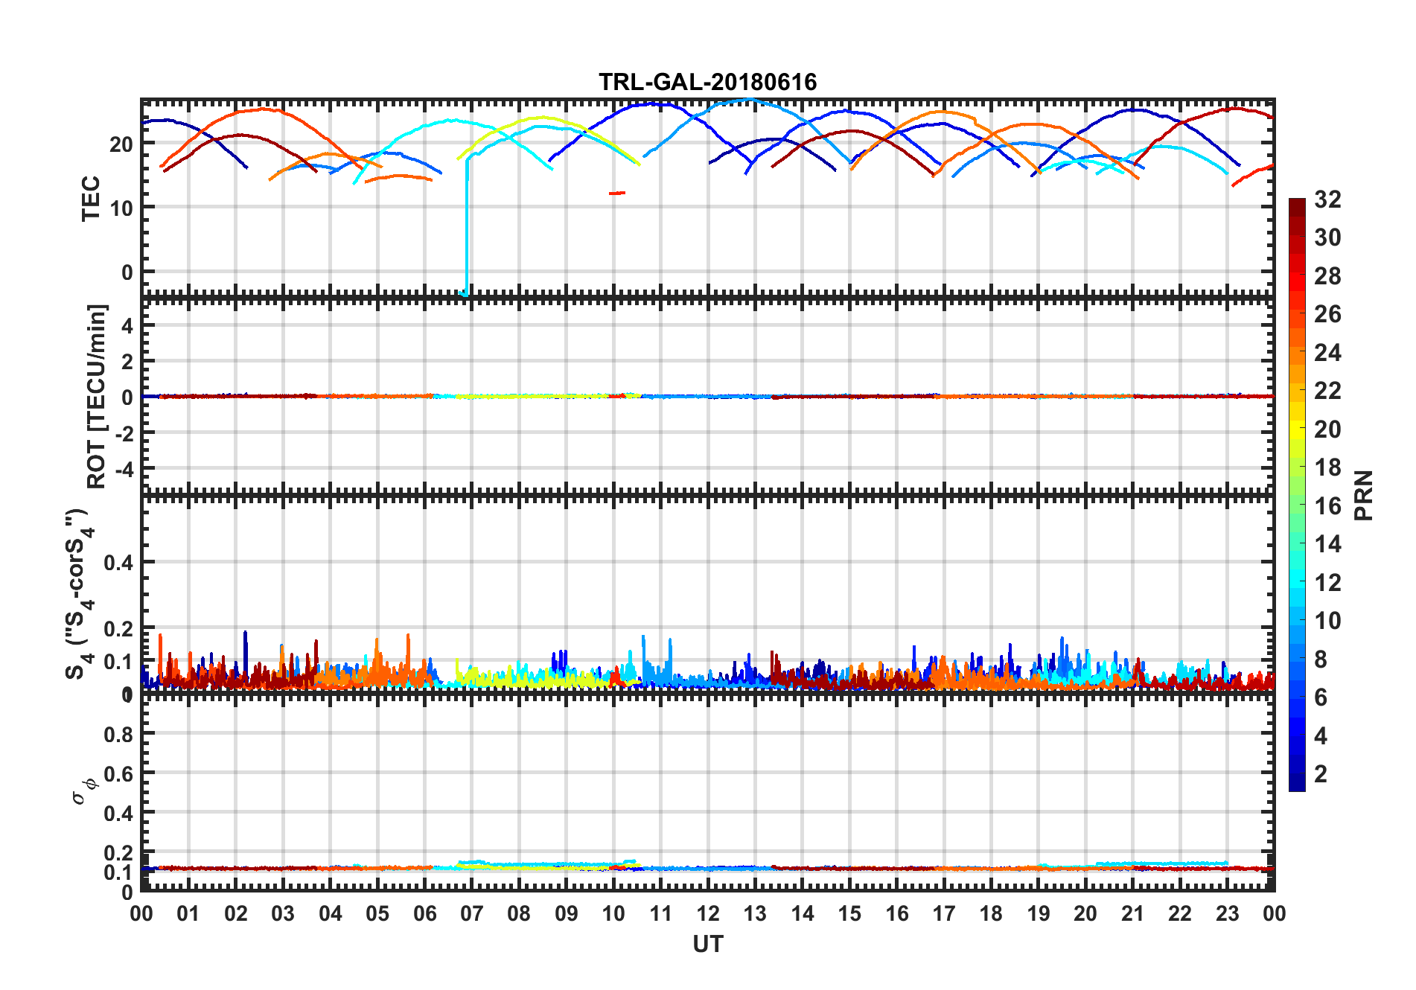The width and height of the screenshot is (1416, 990).
Task: Click x-axis hour tick 01
Action: [x=188, y=913]
